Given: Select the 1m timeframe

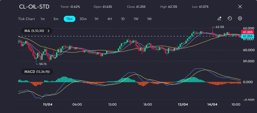Looking at the screenshot, I should coord(43,19).
